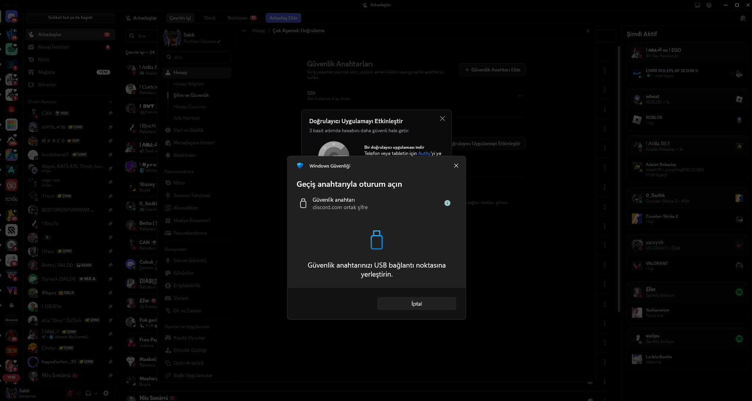The width and height of the screenshot is (752, 401).
Task: Click the settings search field Ara
Action: point(197,57)
